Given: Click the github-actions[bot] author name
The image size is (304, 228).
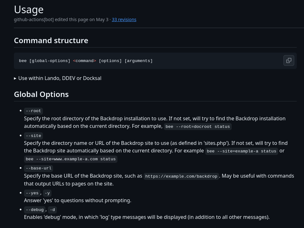Looking at the screenshot, I should click(x=34, y=20).
